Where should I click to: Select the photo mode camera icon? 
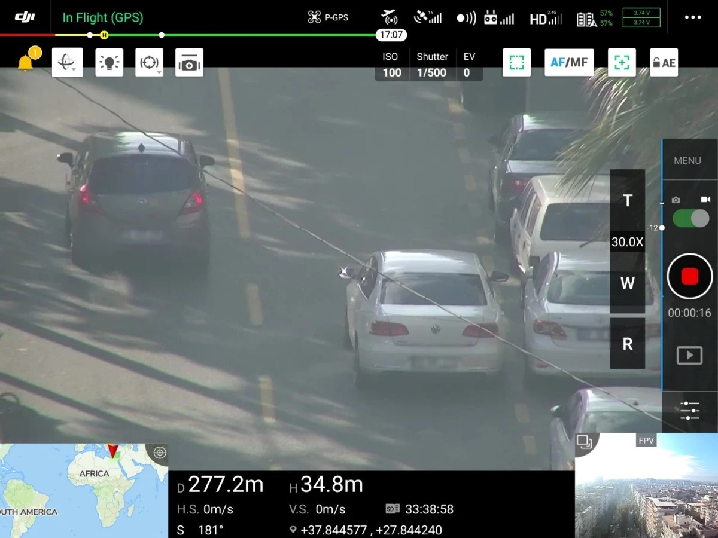pyautogui.click(x=676, y=200)
